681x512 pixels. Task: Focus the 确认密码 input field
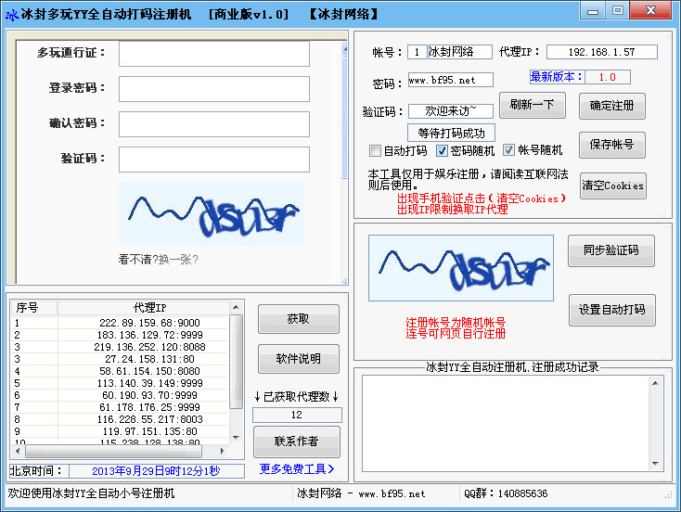[214, 124]
